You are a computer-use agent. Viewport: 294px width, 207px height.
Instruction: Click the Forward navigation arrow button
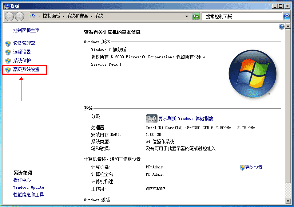[20, 16]
